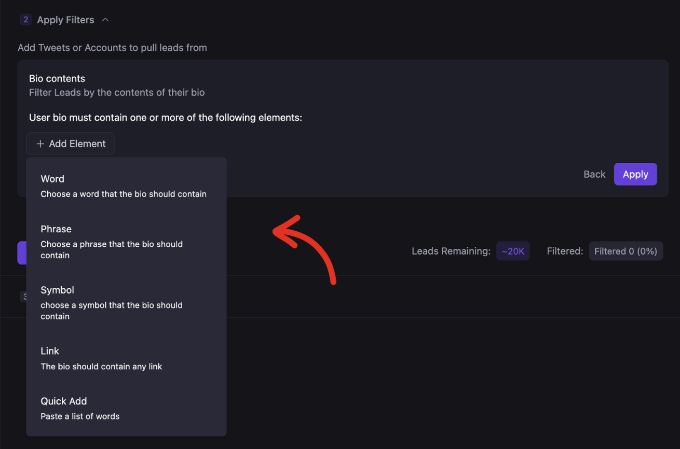Pick the Symbol element option

click(57, 290)
